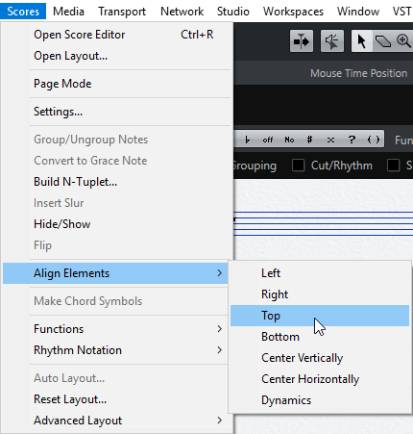Toggle the Acoustic Feedback speaker icon

(x=332, y=41)
